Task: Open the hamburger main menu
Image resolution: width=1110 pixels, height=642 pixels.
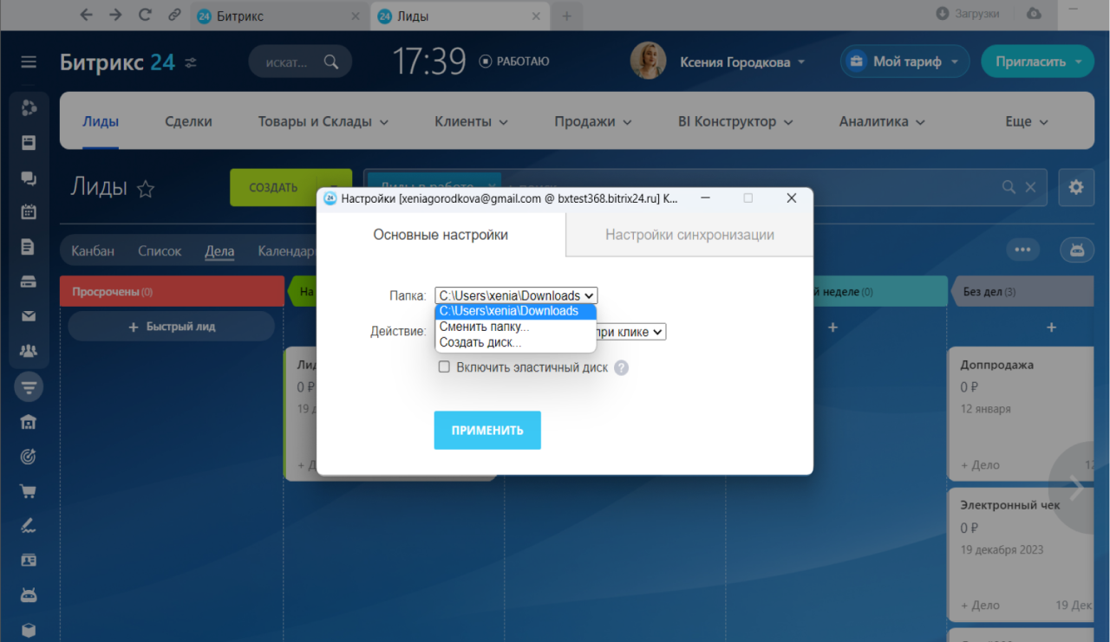Action: 29,62
